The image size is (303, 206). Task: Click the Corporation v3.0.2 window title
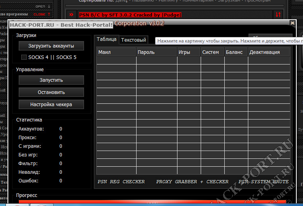coord(139,23)
